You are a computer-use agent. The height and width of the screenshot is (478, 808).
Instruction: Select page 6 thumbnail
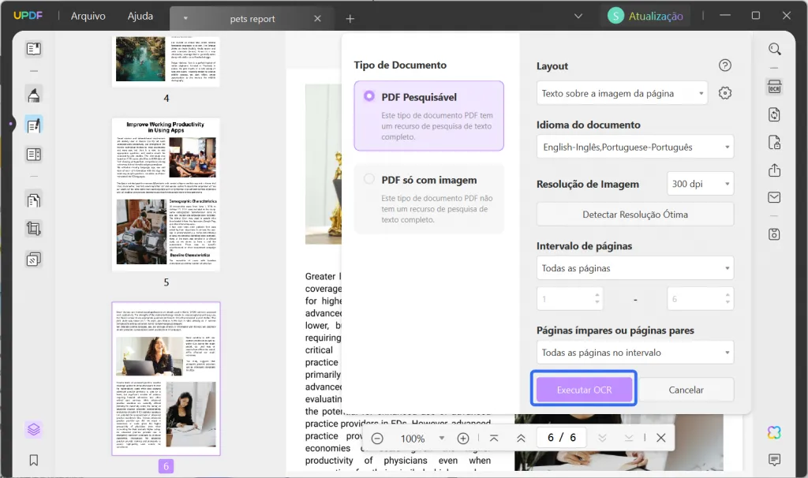click(166, 379)
